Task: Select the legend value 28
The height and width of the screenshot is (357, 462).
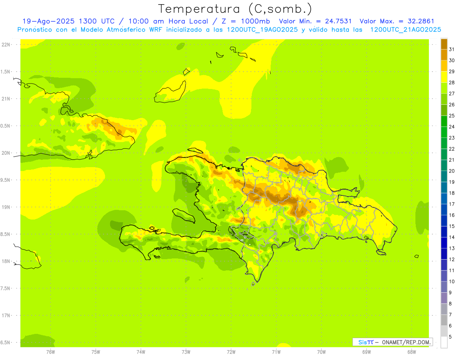Action: click(x=452, y=82)
